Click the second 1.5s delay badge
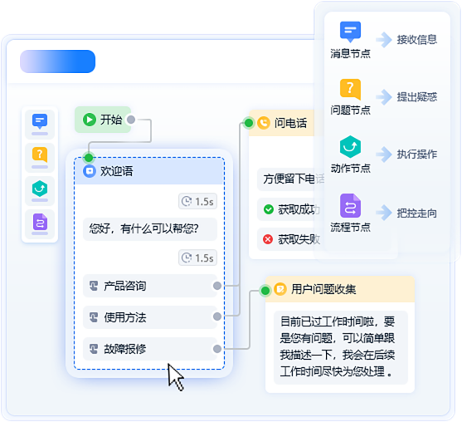Viewport: 462px width, 422px height. [197, 258]
